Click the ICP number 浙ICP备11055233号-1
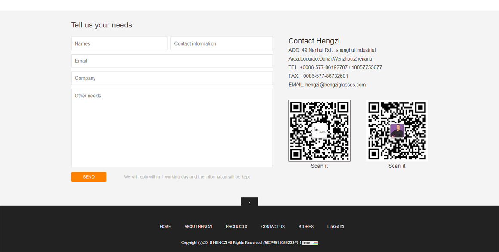The height and width of the screenshot is (252, 499). 282,243
